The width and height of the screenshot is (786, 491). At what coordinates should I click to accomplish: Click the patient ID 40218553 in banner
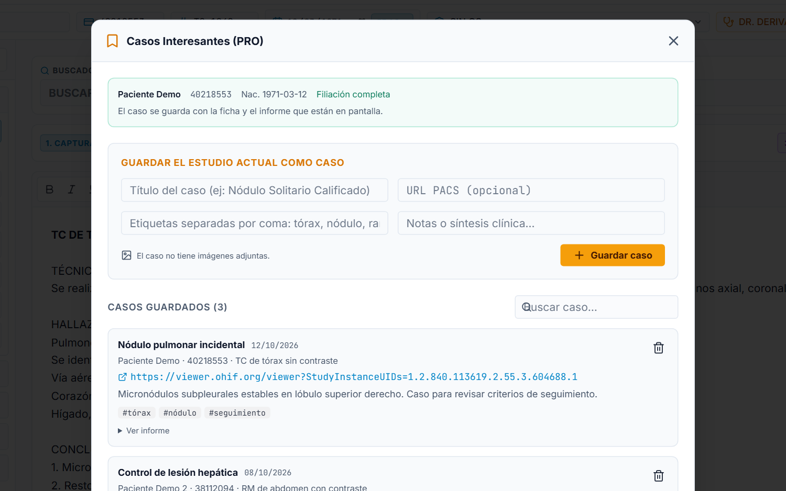(211, 94)
